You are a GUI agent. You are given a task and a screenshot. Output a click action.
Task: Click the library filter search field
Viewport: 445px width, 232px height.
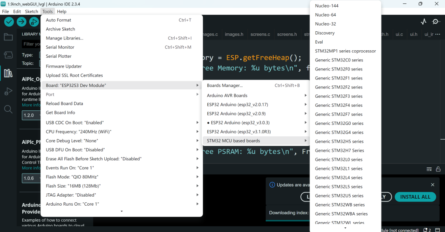pyautogui.click(x=31, y=44)
